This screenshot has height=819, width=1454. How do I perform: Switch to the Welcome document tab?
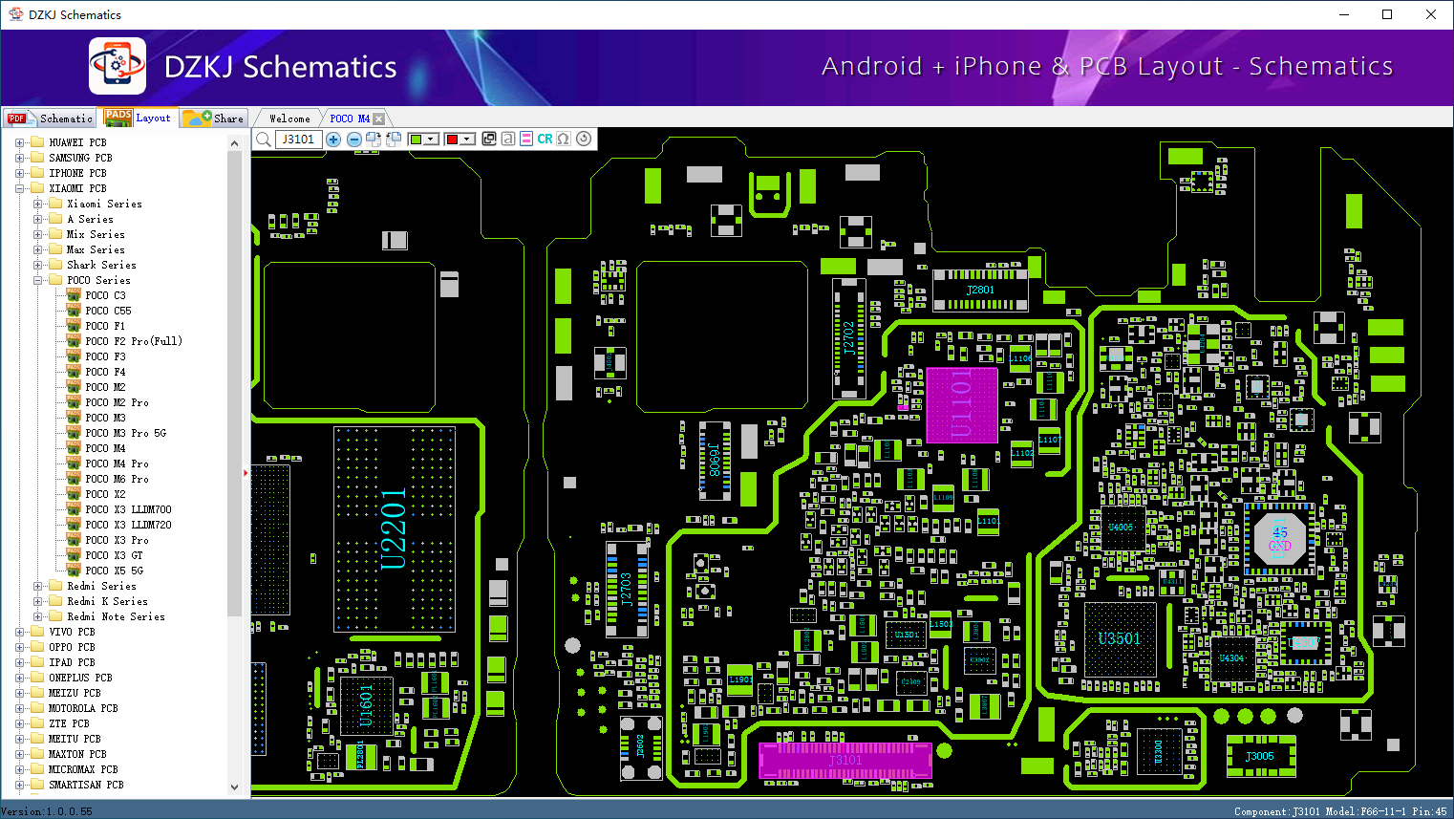coord(289,119)
